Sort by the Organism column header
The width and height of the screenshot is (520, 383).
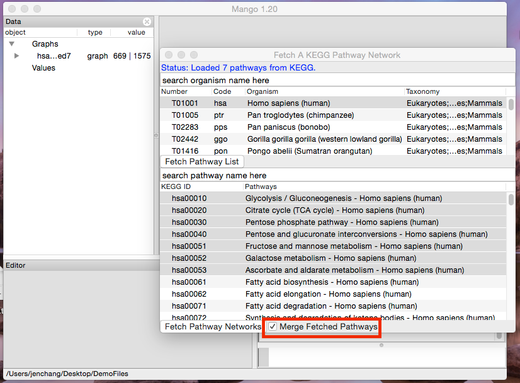point(325,91)
